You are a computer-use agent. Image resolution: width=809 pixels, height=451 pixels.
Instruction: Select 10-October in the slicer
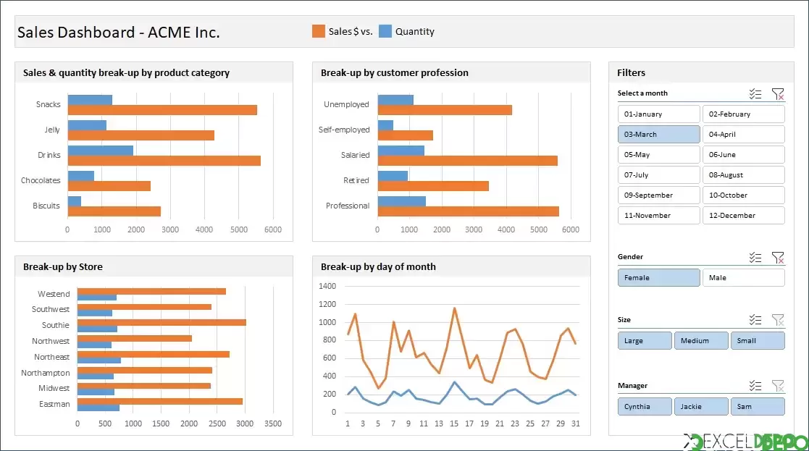point(744,195)
